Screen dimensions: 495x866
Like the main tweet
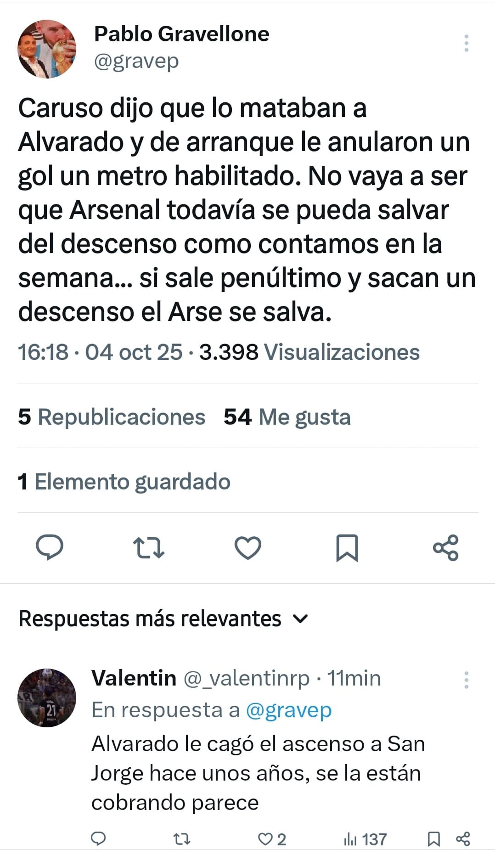(248, 548)
